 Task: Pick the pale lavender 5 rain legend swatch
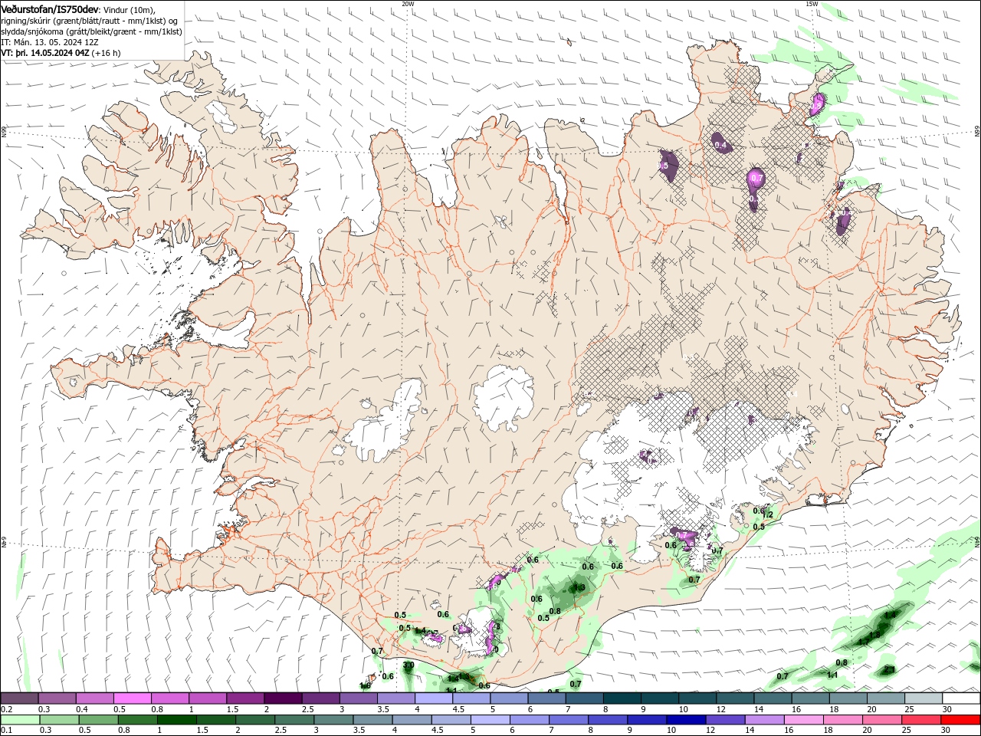point(490,719)
